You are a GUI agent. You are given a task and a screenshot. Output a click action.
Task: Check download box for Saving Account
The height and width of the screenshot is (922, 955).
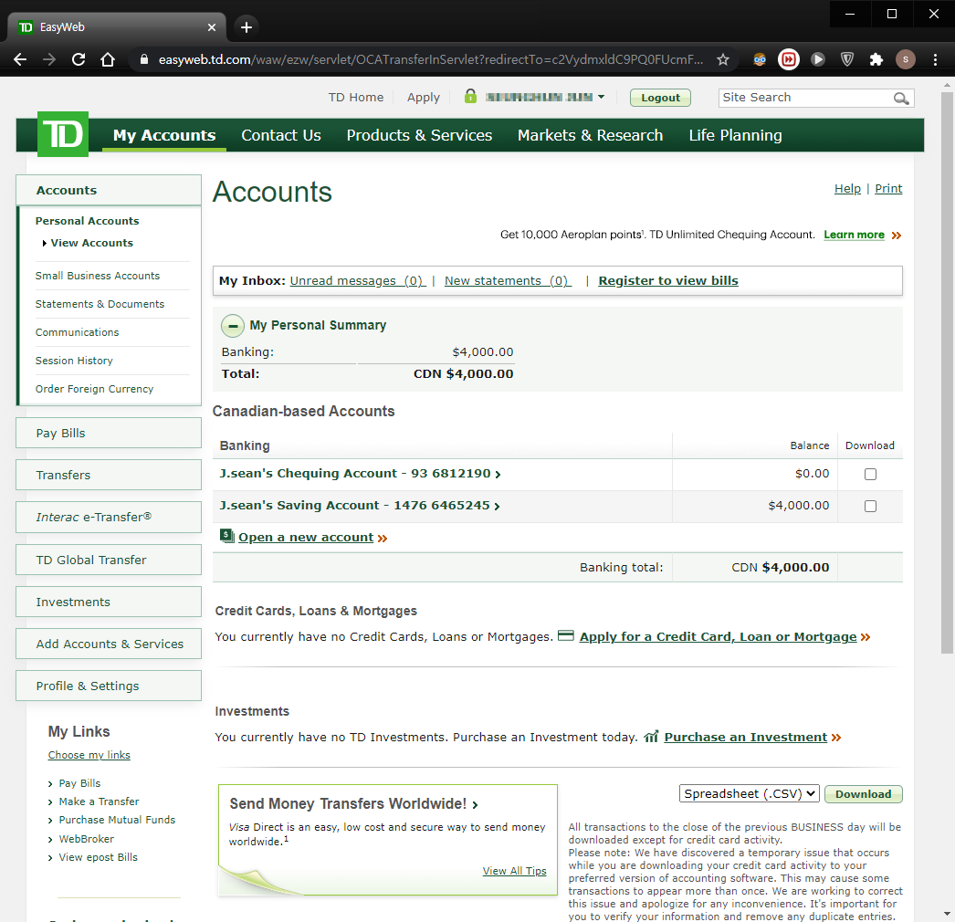coord(870,506)
